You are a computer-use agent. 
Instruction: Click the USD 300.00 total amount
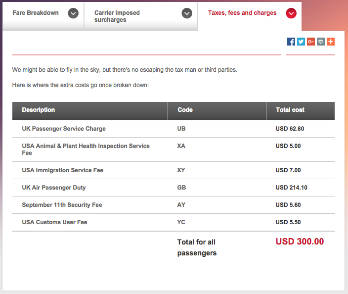(x=300, y=242)
